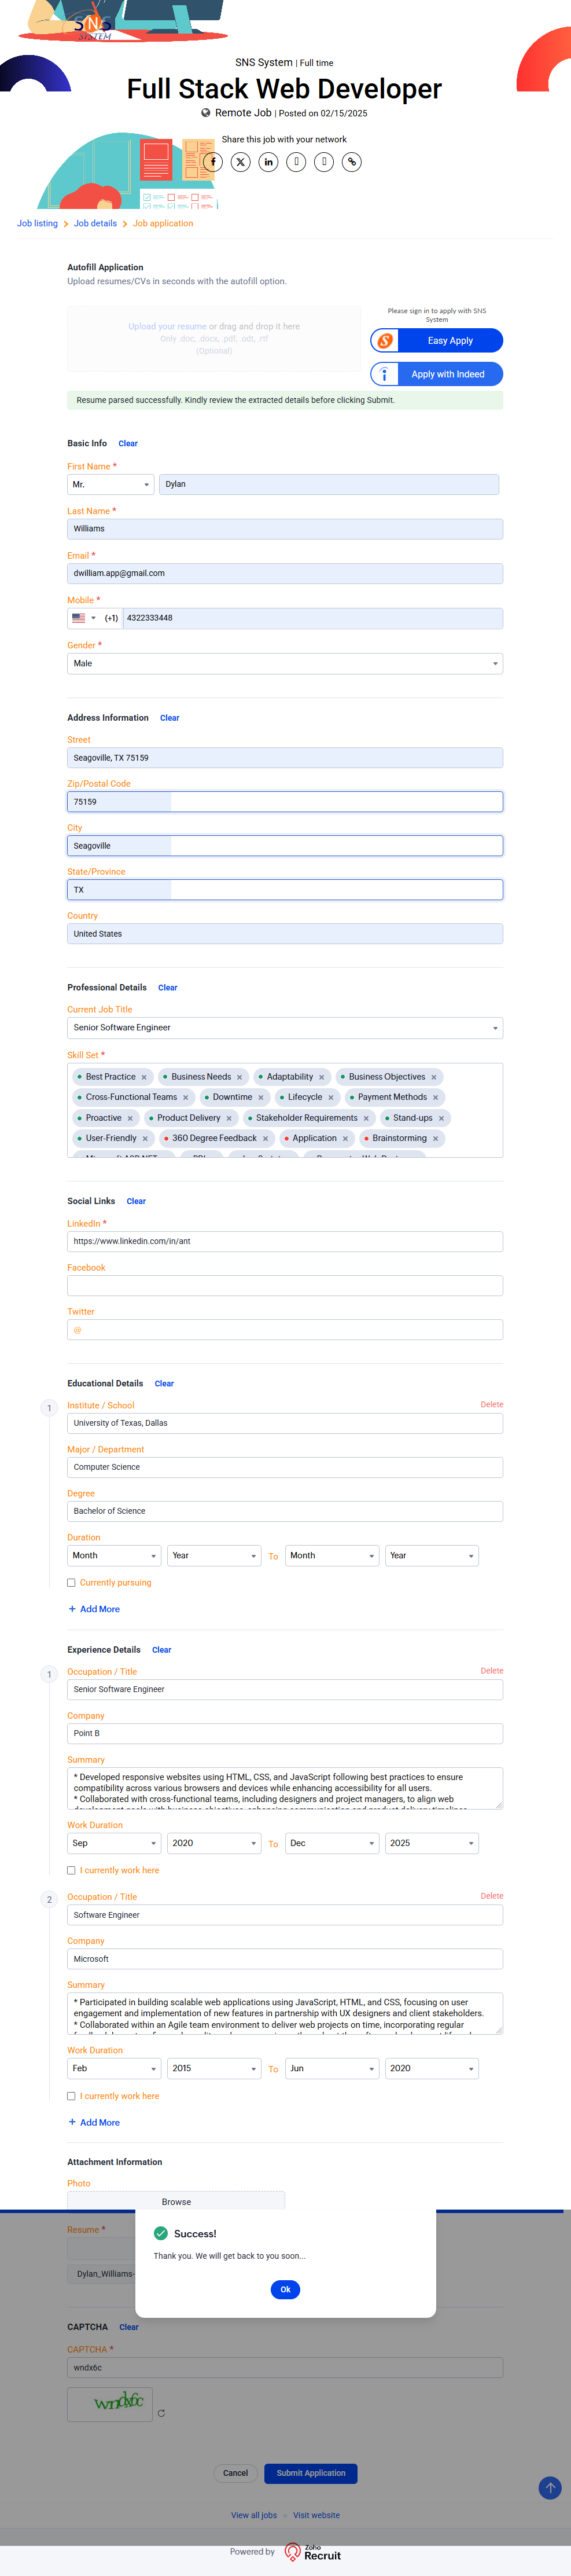Tick first experience's I currently work here

point(71,1870)
